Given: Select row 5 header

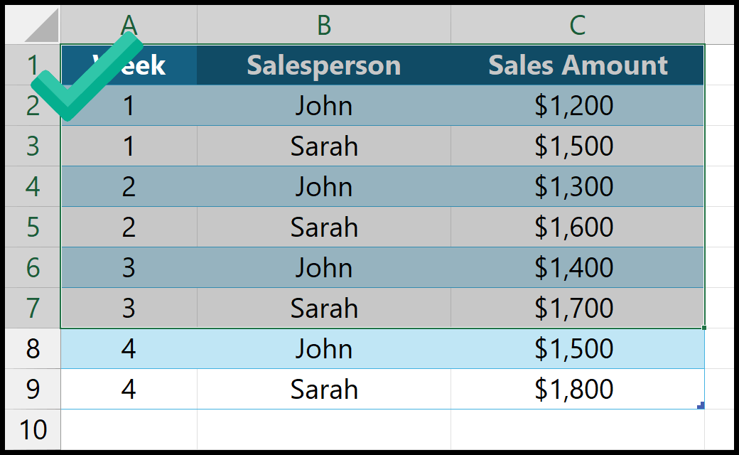Looking at the screenshot, I should (x=33, y=227).
